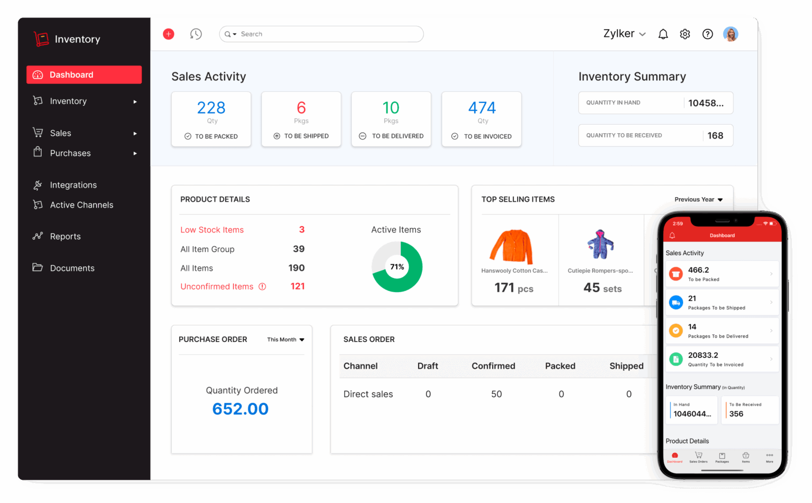Open the recent history clock icon
812x503 pixels.
pyautogui.click(x=196, y=34)
